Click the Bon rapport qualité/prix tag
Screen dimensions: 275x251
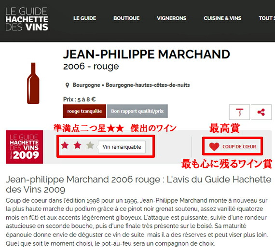point(137,111)
